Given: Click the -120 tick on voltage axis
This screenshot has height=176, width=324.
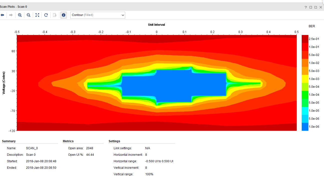Looking at the screenshot, I should (12, 131).
